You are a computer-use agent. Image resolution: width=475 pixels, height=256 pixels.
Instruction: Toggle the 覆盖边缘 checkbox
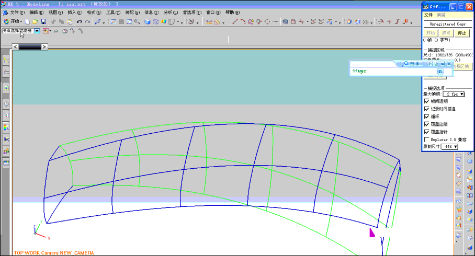pyautogui.click(x=426, y=124)
